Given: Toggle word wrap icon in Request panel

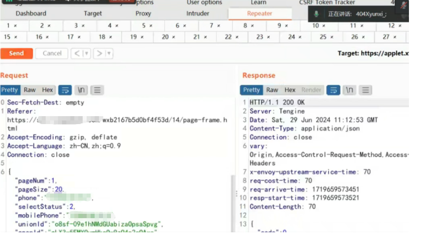Looking at the screenshot, I should pyautogui.click(x=65, y=90).
